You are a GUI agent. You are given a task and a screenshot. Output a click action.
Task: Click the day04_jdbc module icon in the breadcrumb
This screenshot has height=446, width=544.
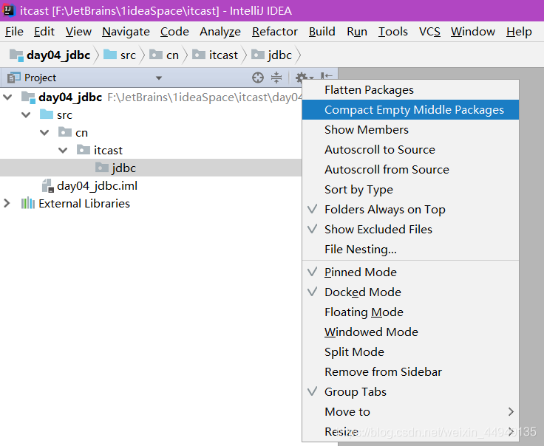click(x=17, y=55)
